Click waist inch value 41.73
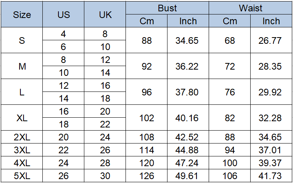This screenshot has height=183, width=293. tap(271, 176)
